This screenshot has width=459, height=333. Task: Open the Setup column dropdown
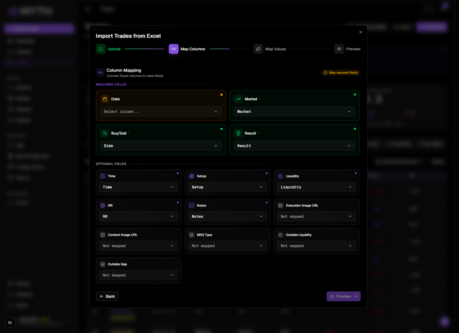pos(227,187)
